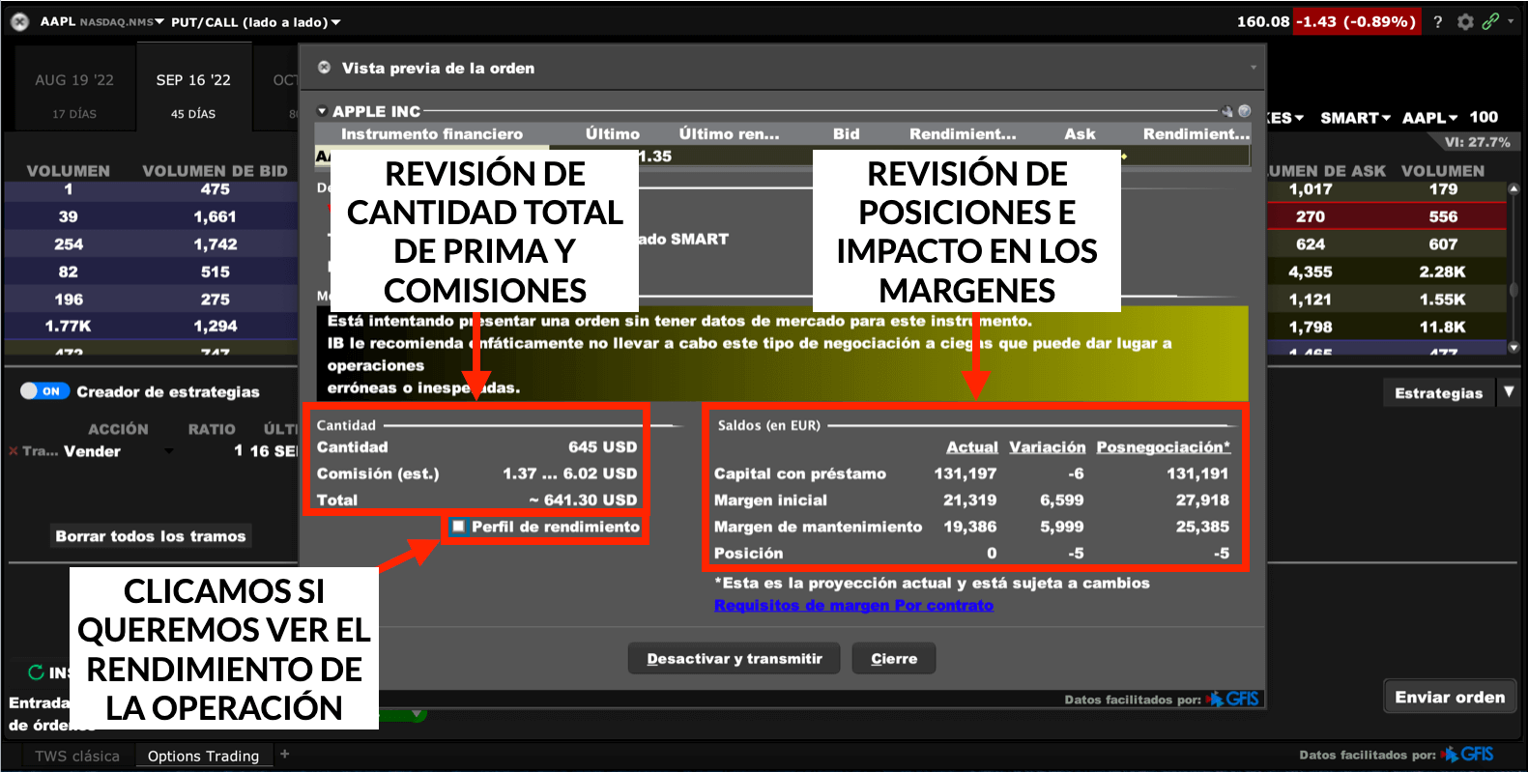The height and width of the screenshot is (772, 1528).
Task: Click the bid volume cell 1,742
Action: click(215, 244)
